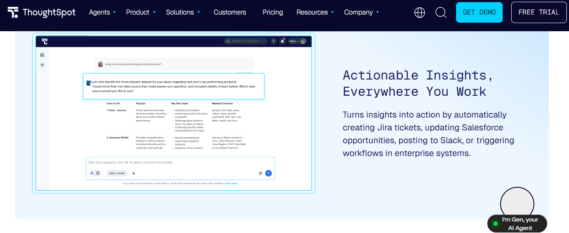Click the Spotter reply about relevant dataset
The height and width of the screenshot is (233, 569).
(x=173, y=86)
